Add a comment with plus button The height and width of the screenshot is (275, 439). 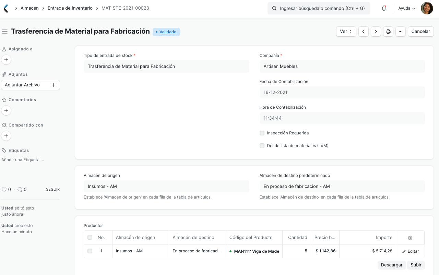6,110
